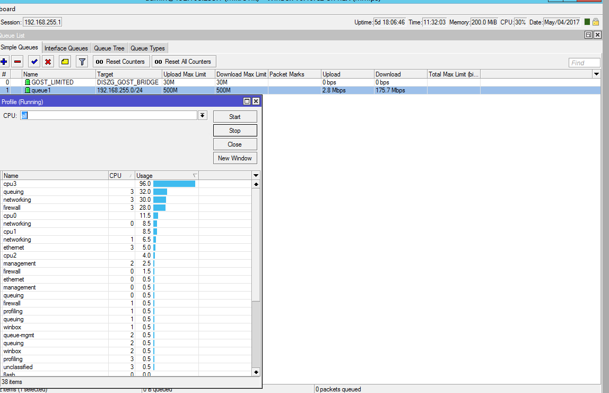
Task: Reset Counters button
Action: pyautogui.click(x=121, y=62)
